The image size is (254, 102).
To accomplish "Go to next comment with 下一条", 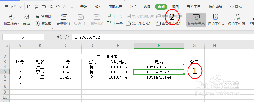I will pyautogui.click(x=115, y=24).
